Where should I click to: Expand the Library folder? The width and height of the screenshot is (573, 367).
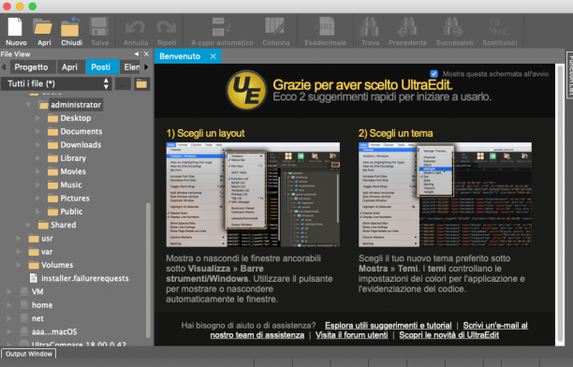[x=37, y=158]
